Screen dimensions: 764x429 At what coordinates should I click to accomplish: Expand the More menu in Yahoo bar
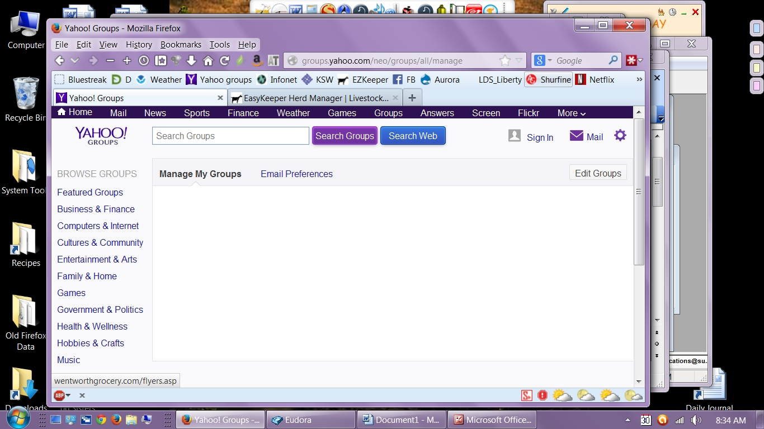[572, 113]
